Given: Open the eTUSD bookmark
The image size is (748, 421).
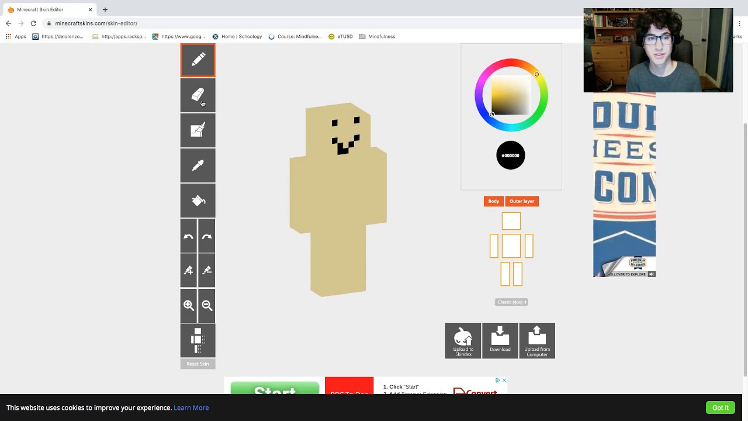Looking at the screenshot, I should [x=341, y=36].
